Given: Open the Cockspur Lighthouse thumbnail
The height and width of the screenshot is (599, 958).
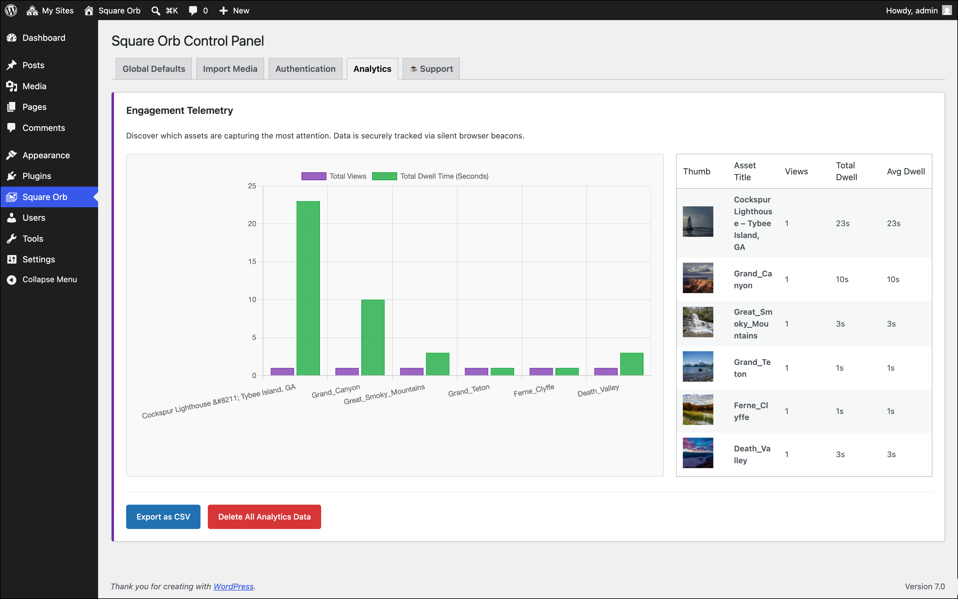Looking at the screenshot, I should click(x=698, y=222).
